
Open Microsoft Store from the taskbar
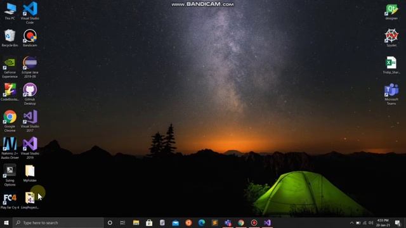149,222
